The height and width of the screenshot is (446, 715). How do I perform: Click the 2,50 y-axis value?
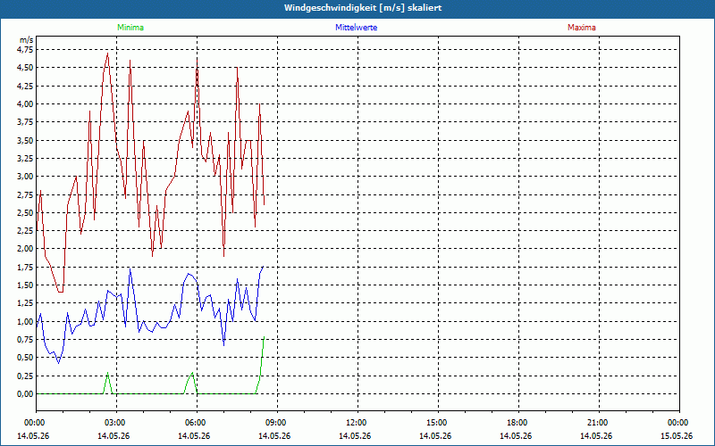point(25,212)
